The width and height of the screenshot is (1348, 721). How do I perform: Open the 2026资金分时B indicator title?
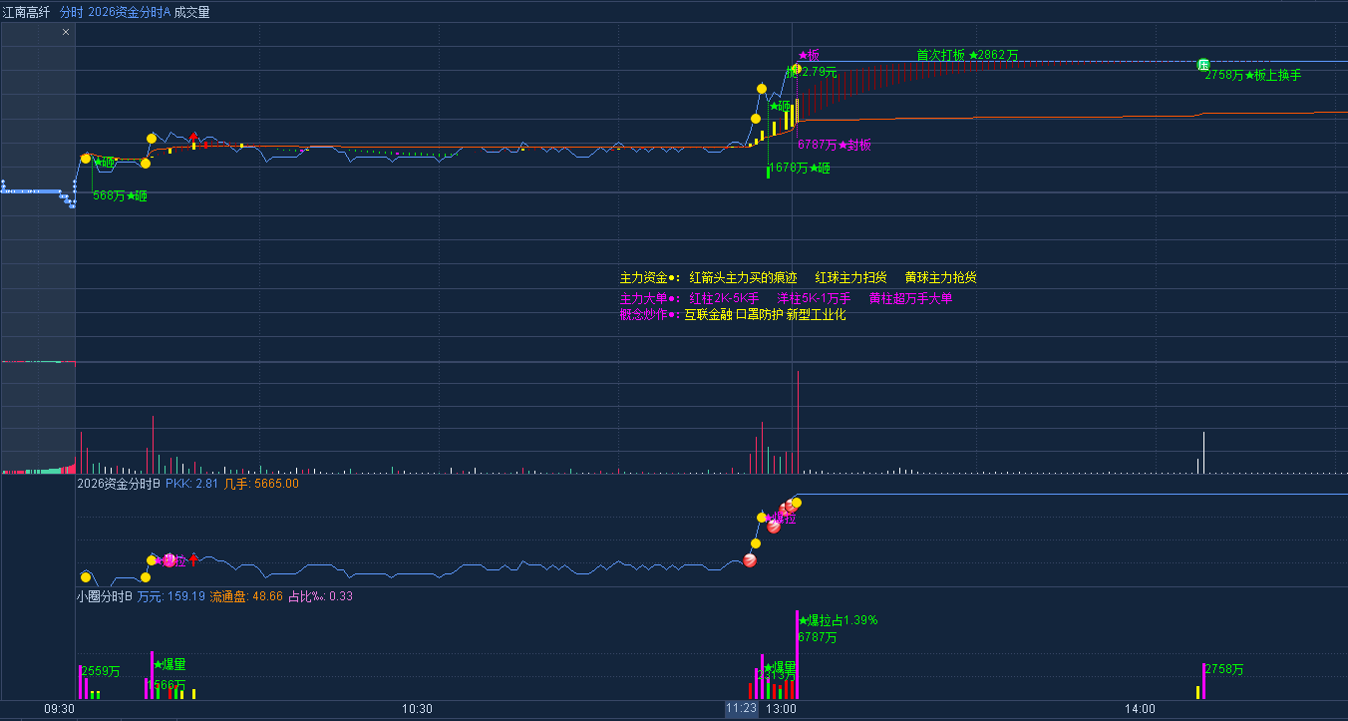(x=119, y=484)
